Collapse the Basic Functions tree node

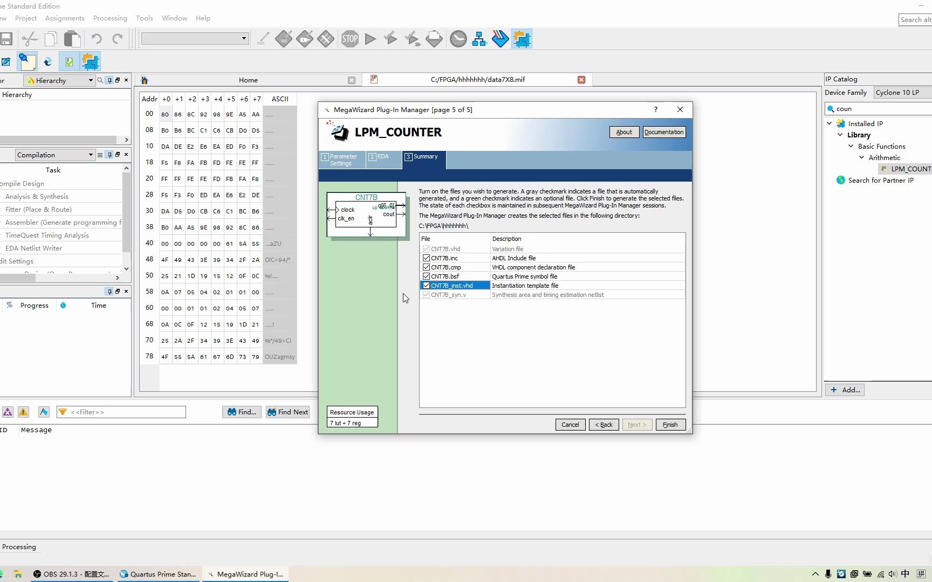(x=851, y=146)
